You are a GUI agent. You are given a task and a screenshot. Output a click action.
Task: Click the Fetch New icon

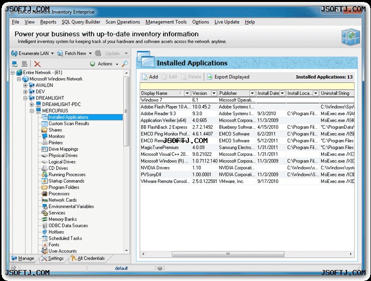[60, 53]
